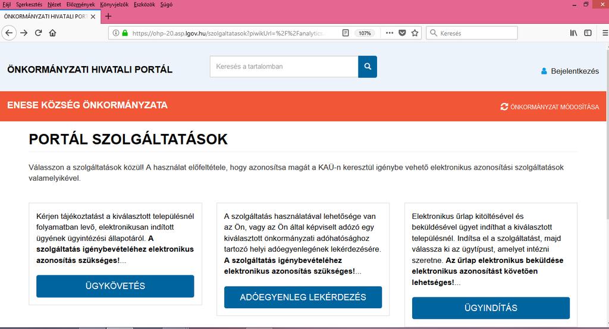Open the Firefox hamburger menu
The width and height of the screenshot is (609, 329).
point(605,33)
